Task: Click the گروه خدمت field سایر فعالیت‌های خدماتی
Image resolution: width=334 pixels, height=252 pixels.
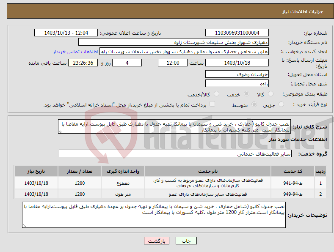Action: coord(175,153)
